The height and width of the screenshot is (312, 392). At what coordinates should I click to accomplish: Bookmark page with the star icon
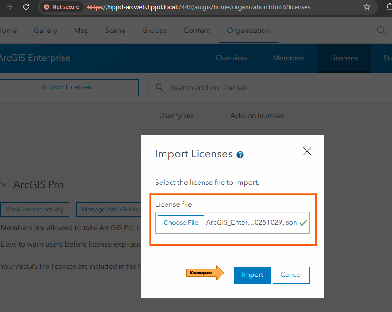366,7
